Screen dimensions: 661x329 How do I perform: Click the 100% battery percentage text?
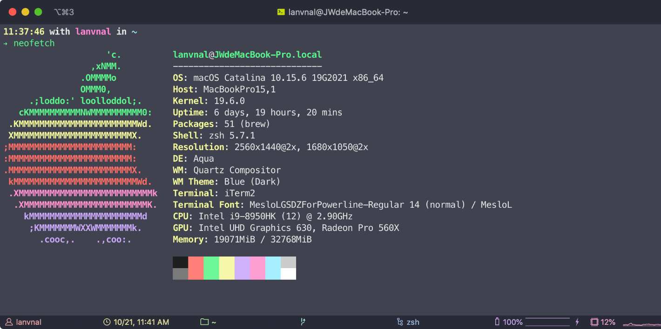[x=513, y=322]
